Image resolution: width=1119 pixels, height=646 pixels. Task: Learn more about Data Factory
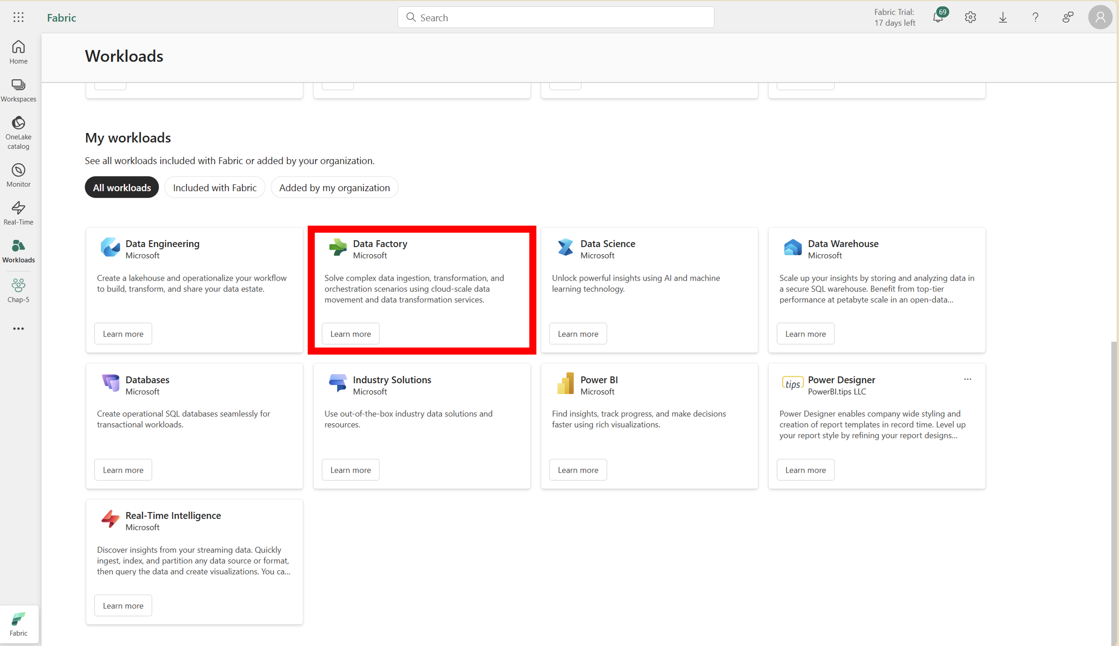[x=350, y=334]
